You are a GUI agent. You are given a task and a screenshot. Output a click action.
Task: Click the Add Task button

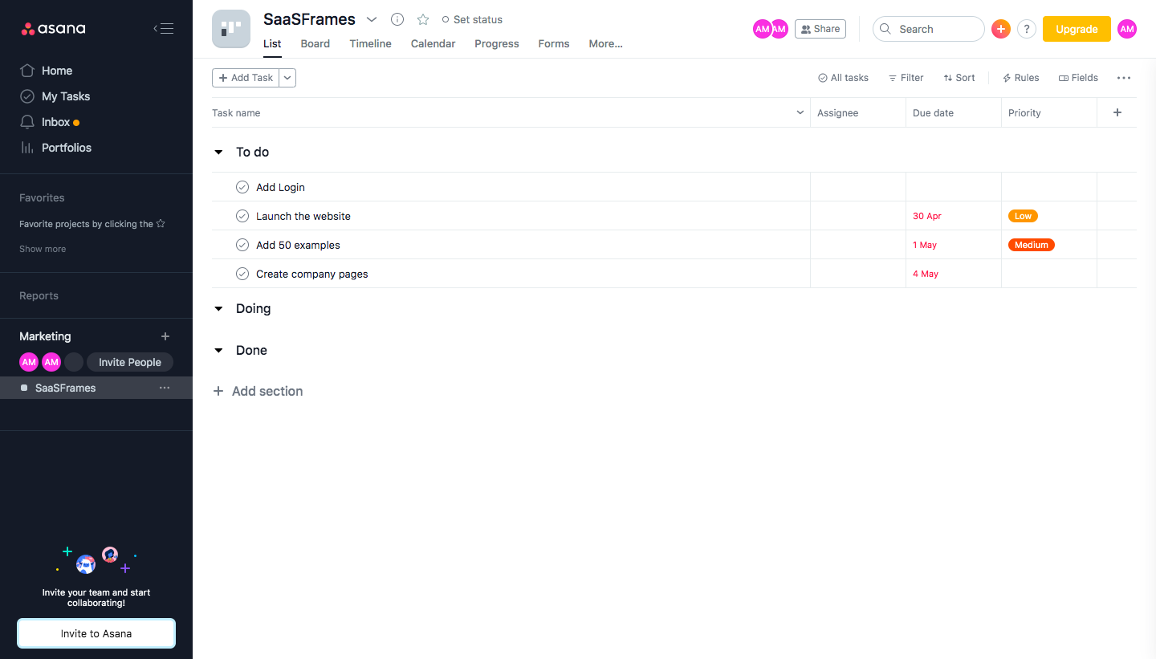coord(246,78)
